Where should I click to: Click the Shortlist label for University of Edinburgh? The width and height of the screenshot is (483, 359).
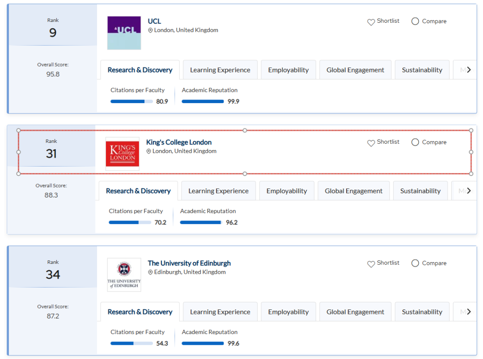(388, 263)
